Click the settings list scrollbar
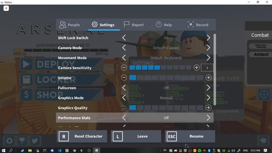Screen dimensions: 272x153 [215, 69]
